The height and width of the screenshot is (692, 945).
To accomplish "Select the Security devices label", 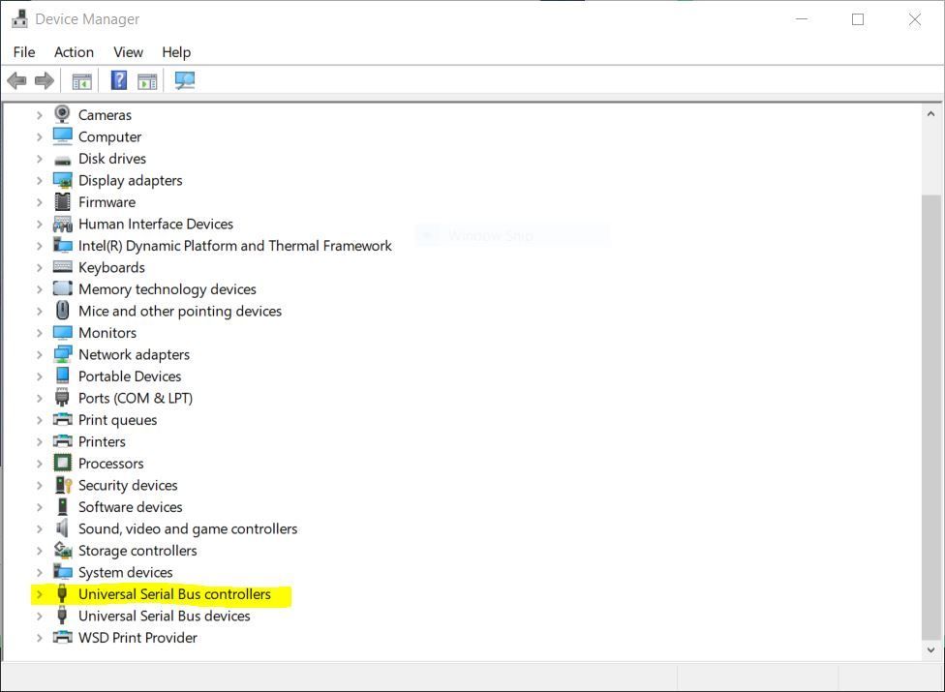I will pos(128,485).
